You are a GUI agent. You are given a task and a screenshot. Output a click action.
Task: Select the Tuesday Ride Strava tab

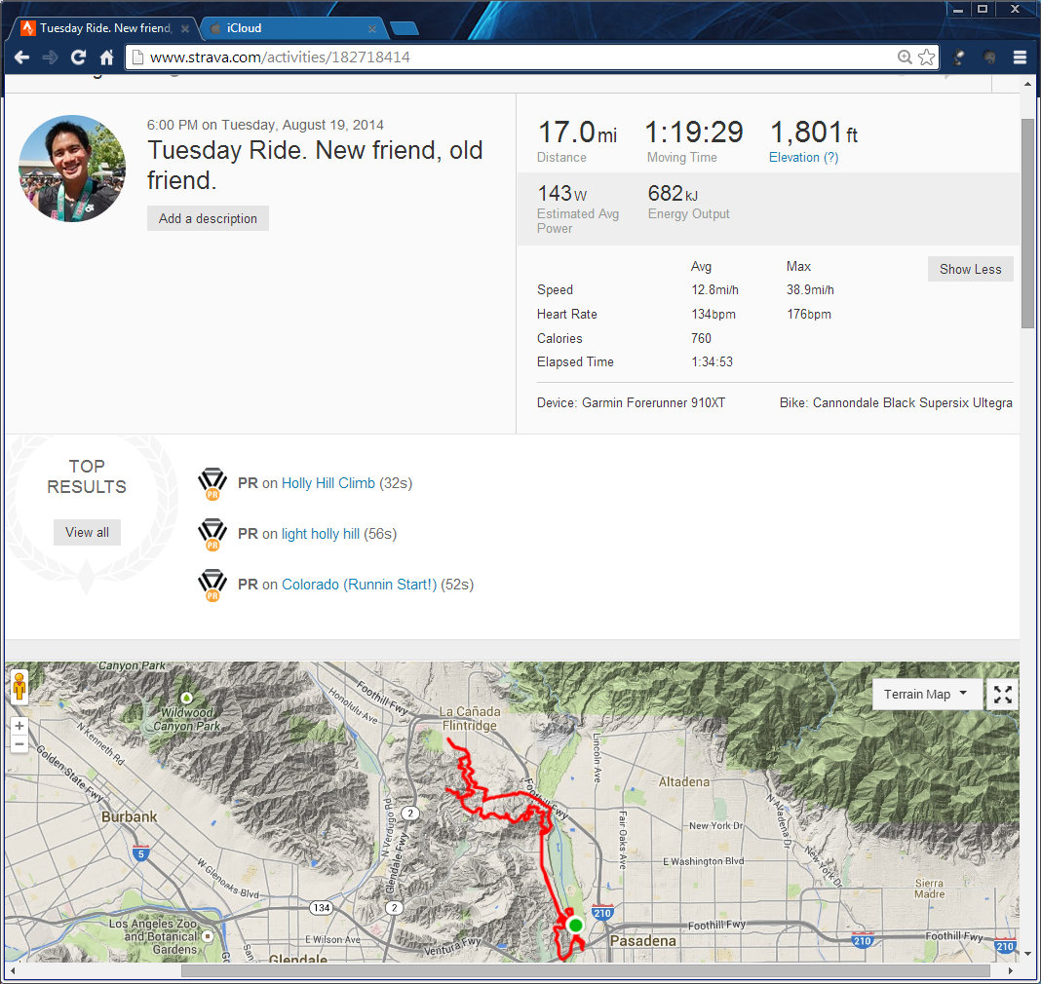(x=102, y=28)
